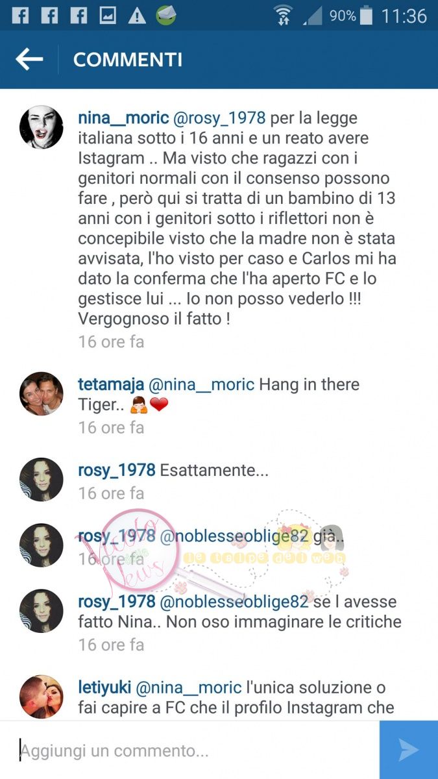The width and height of the screenshot is (438, 779).
Task: Tap the image notification icon in status bar
Action: (108, 16)
